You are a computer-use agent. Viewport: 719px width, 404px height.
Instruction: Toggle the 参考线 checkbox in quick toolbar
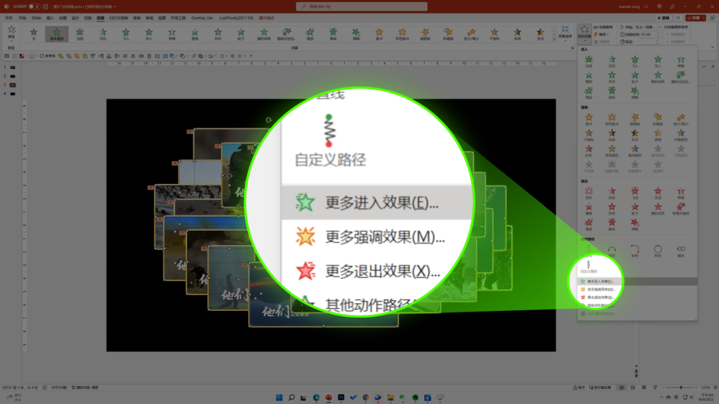tap(47, 56)
